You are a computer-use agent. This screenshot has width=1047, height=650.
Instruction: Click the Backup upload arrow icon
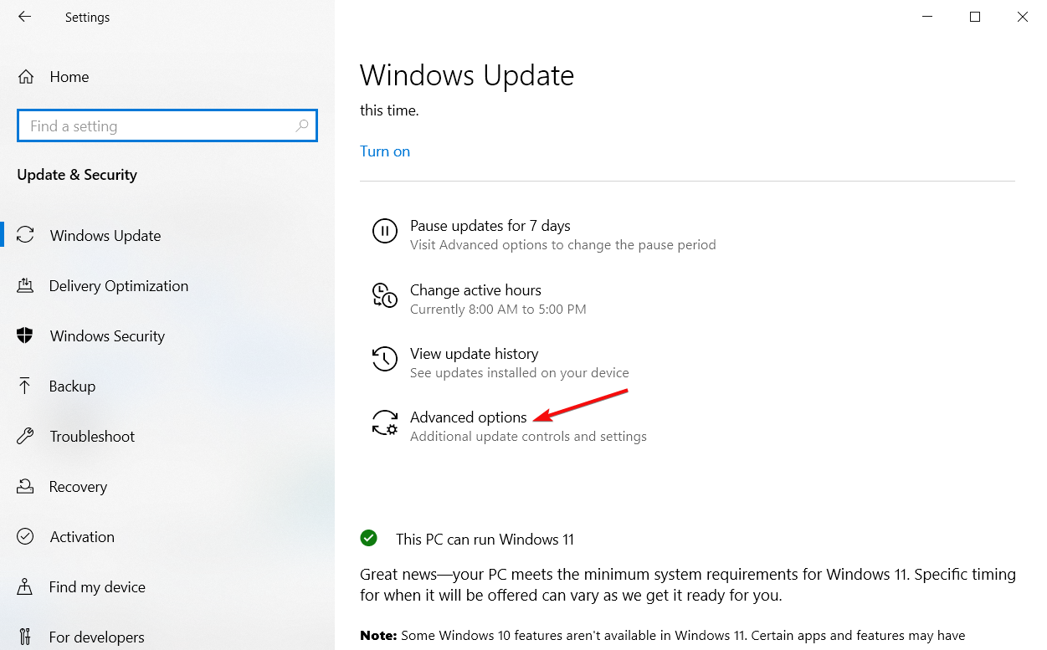[25, 386]
